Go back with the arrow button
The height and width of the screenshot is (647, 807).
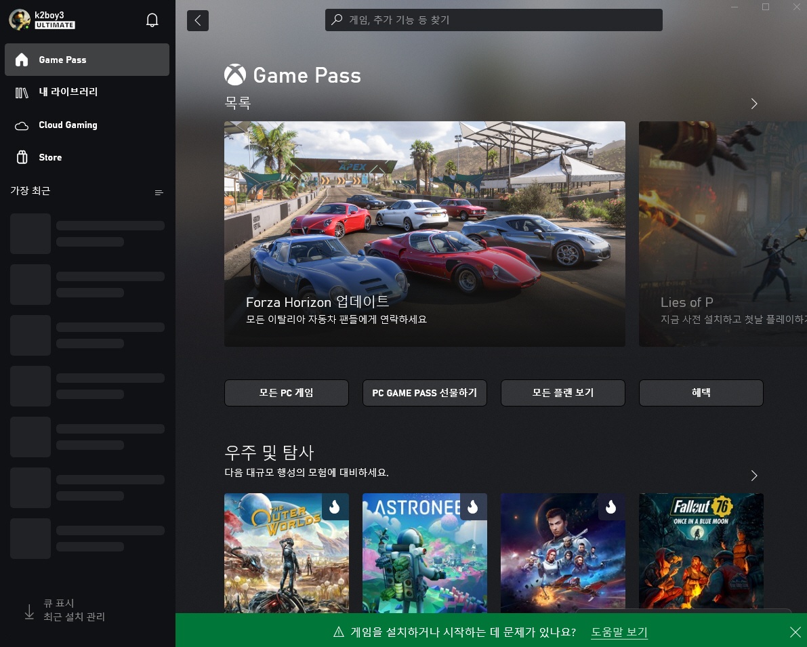pyautogui.click(x=198, y=20)
